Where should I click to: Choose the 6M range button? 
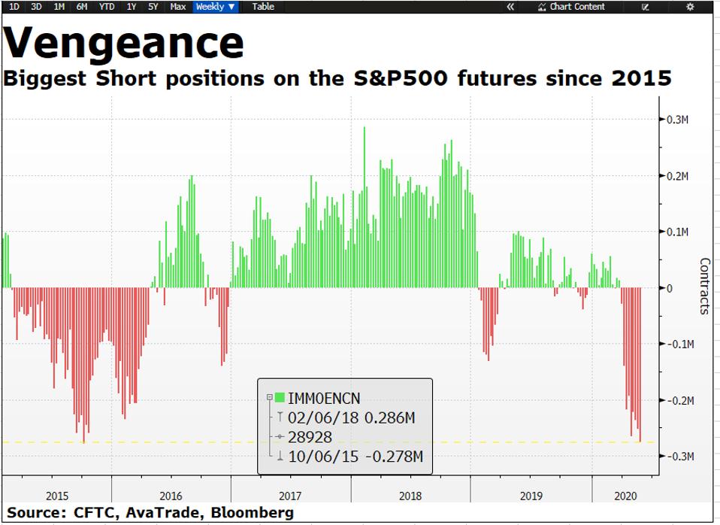(82, 7)
